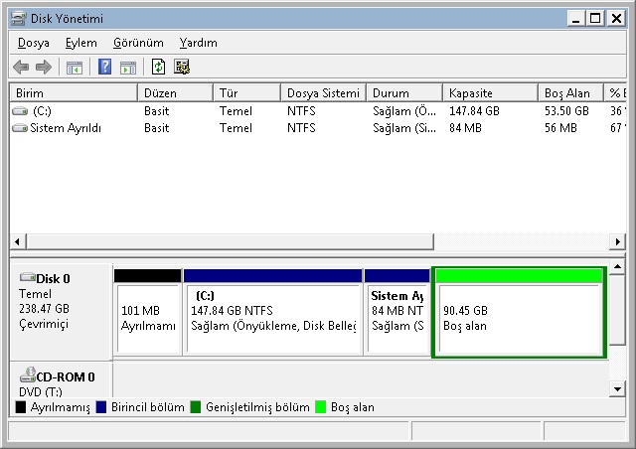
Task: Select the 101 MB unallocated partition block
Action: (147, 318)
